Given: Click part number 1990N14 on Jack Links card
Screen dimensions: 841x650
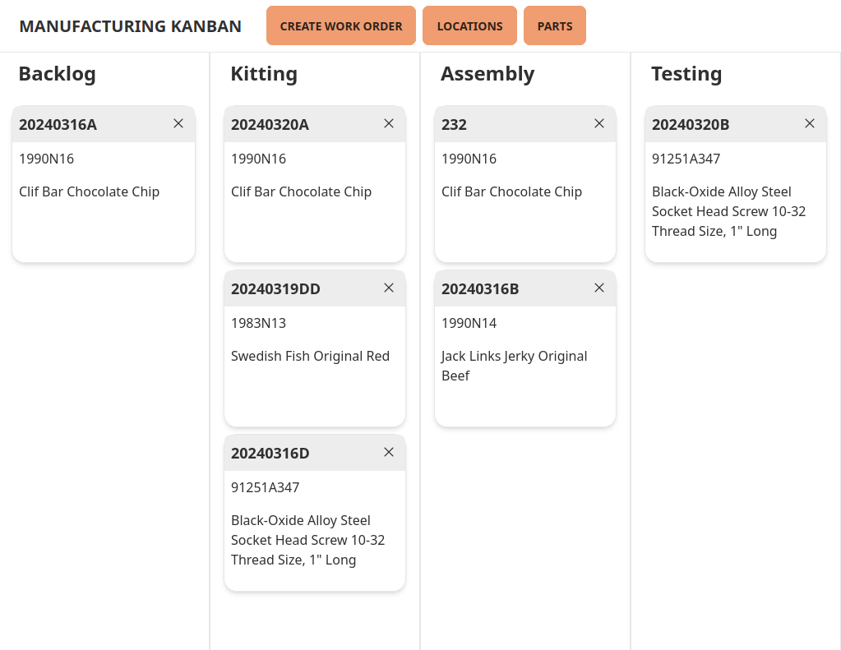Looking at the screenshot, I should pyautogui.click(x=469, y=323).
